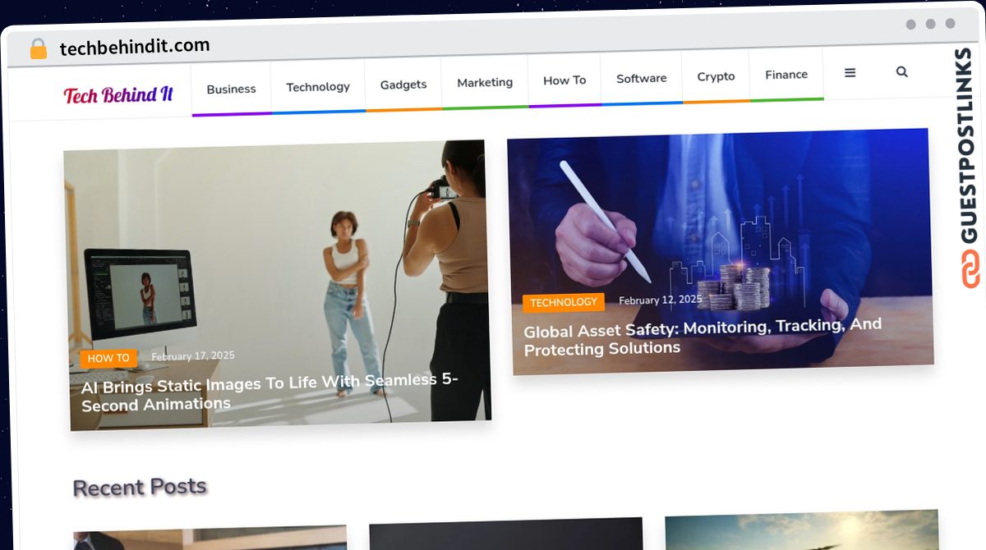Screen dimensions: 986x550
Task: Open the Business menu item
Action: coord(231,89)
